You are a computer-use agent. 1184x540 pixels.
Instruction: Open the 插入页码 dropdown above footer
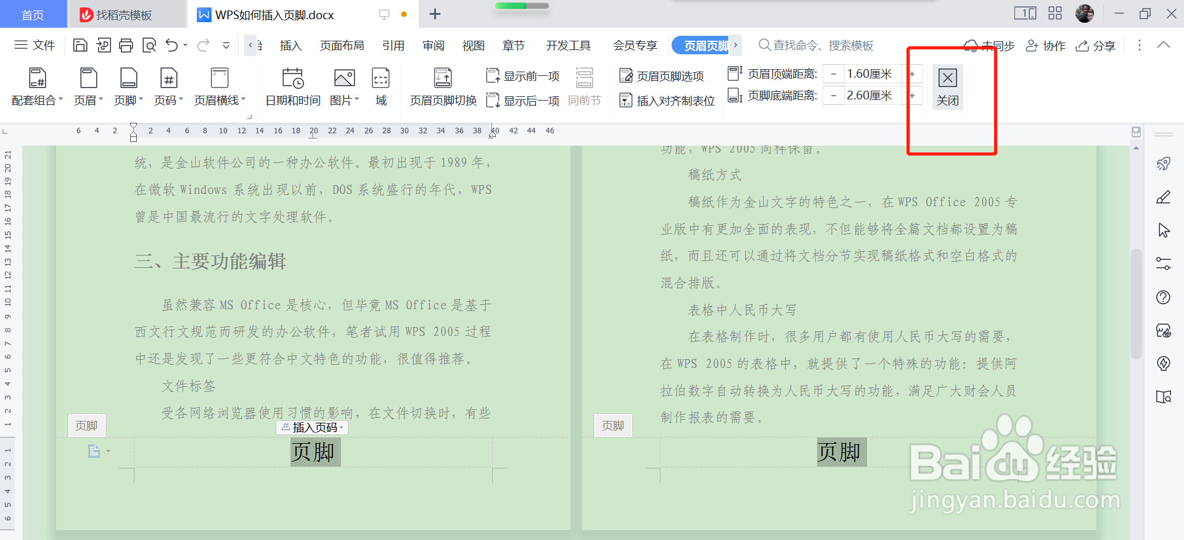pyautogui.click(x=312, y=427)
